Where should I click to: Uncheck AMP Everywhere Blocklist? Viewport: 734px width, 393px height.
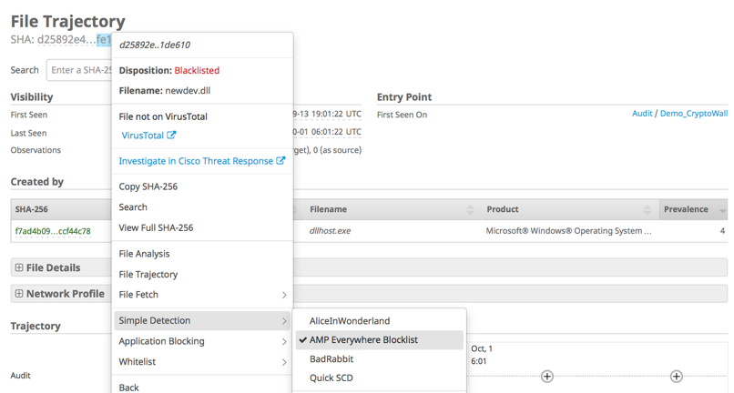[362, 339]
